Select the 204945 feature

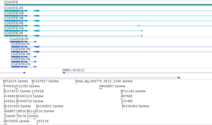[x=10, y=116]
